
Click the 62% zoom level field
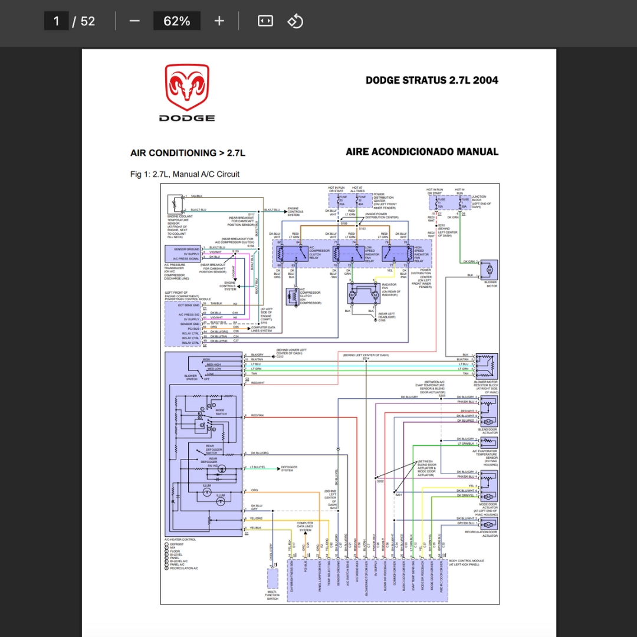point(177,21)
